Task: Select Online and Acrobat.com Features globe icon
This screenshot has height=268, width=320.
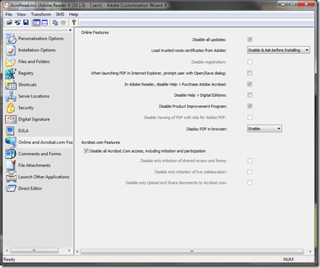Action: (x=10, y=142)
